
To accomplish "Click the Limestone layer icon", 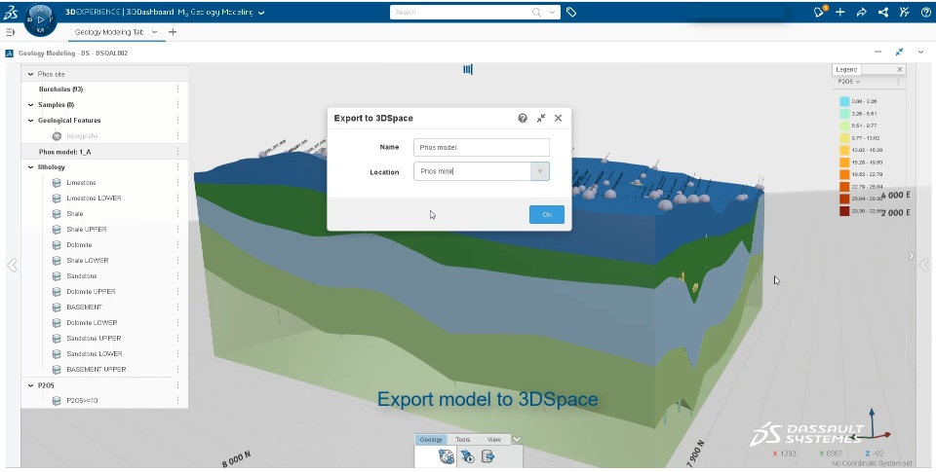I will [x=57, y=183].
